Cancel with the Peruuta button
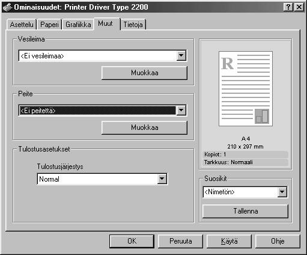The width and height of the screenshot is (307, 255). (x=181, y=241)
